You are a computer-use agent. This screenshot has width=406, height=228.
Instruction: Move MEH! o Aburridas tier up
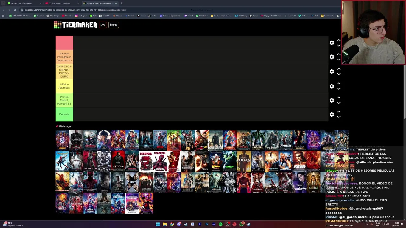339,83
